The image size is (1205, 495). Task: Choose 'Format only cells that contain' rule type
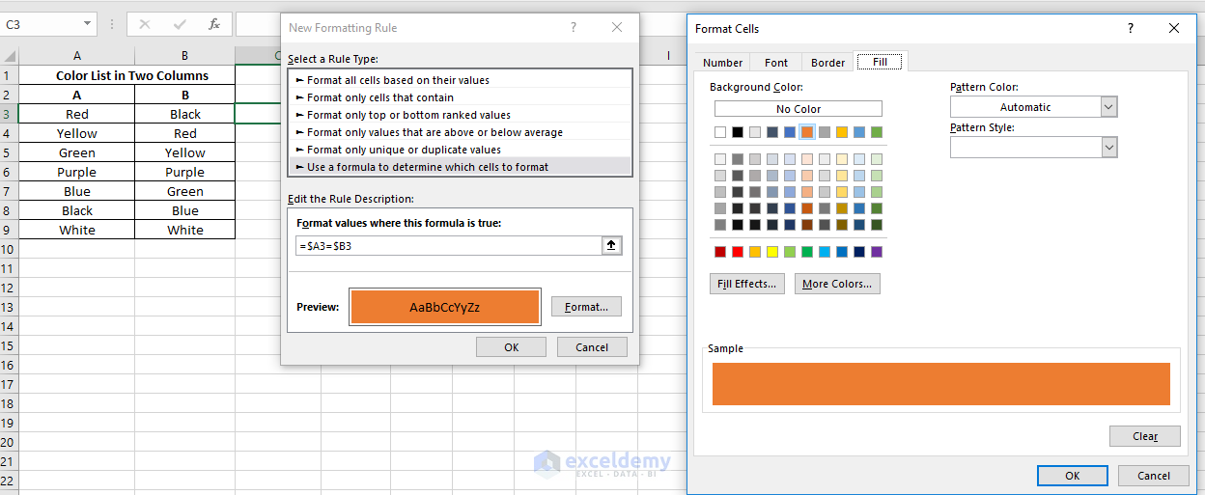(x=460, y=97)
